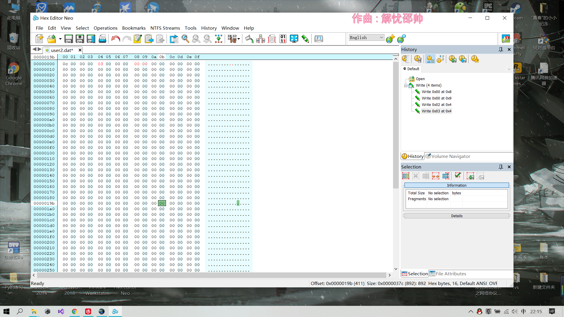The width and height of the screenshot is (564, 317).
Task: Click the highlighted 00 byte at offset 19b
Action: pos(162,203)
